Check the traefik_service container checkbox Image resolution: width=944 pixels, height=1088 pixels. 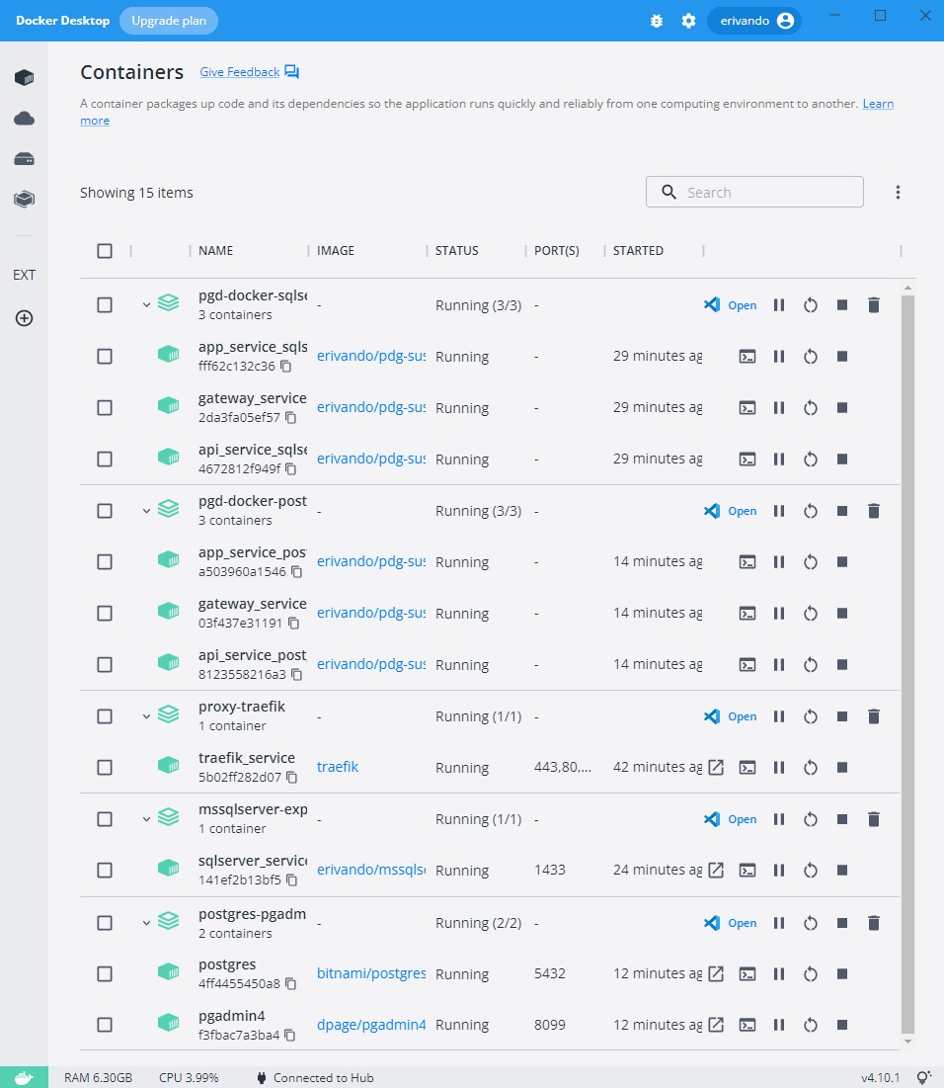pyautogui.click(x=105, y=768)
